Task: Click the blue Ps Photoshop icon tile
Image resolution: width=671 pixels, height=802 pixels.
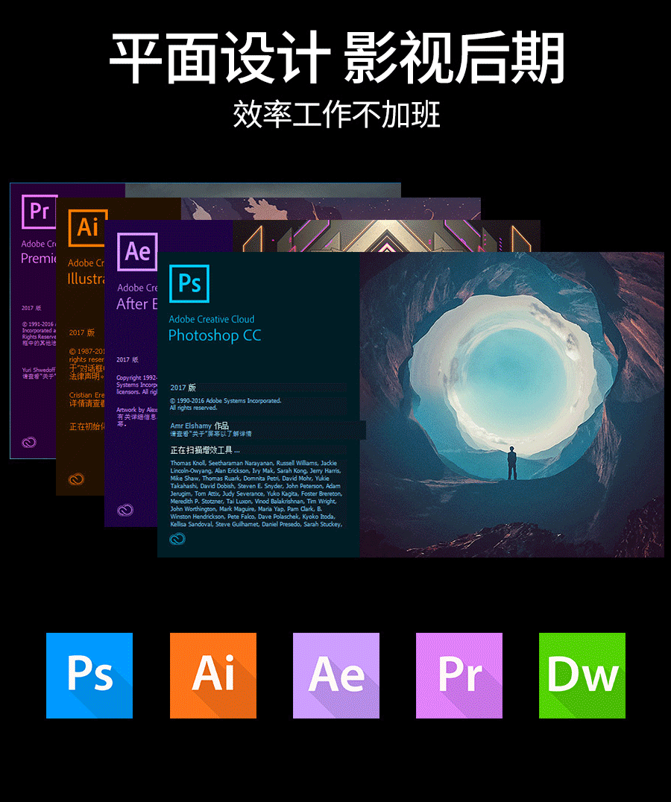Action: point(89,675)
